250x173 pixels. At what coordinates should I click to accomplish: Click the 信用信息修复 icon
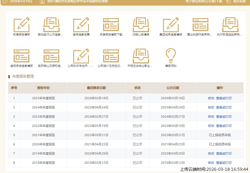(x=81, y=25)
